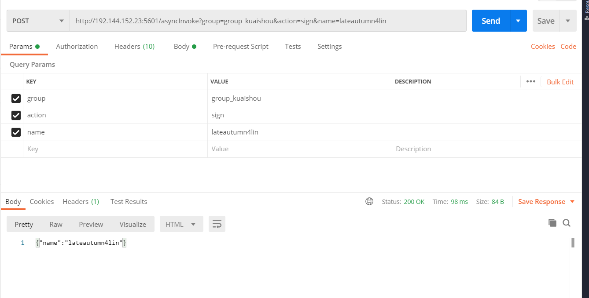
Task: Open the Cookies link at top right
Action: click(x=542, y=47)
